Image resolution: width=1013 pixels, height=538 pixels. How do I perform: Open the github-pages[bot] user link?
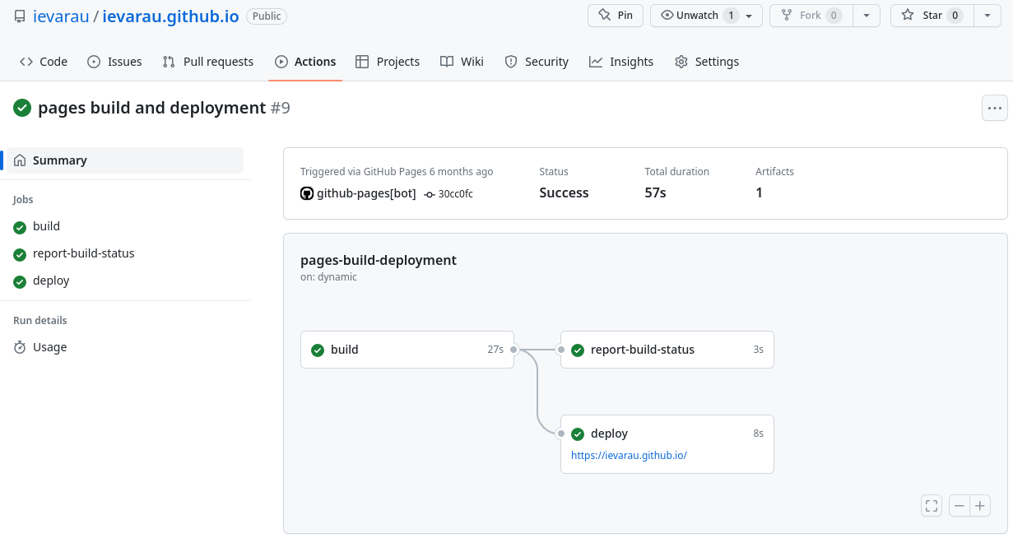(366, 193)
